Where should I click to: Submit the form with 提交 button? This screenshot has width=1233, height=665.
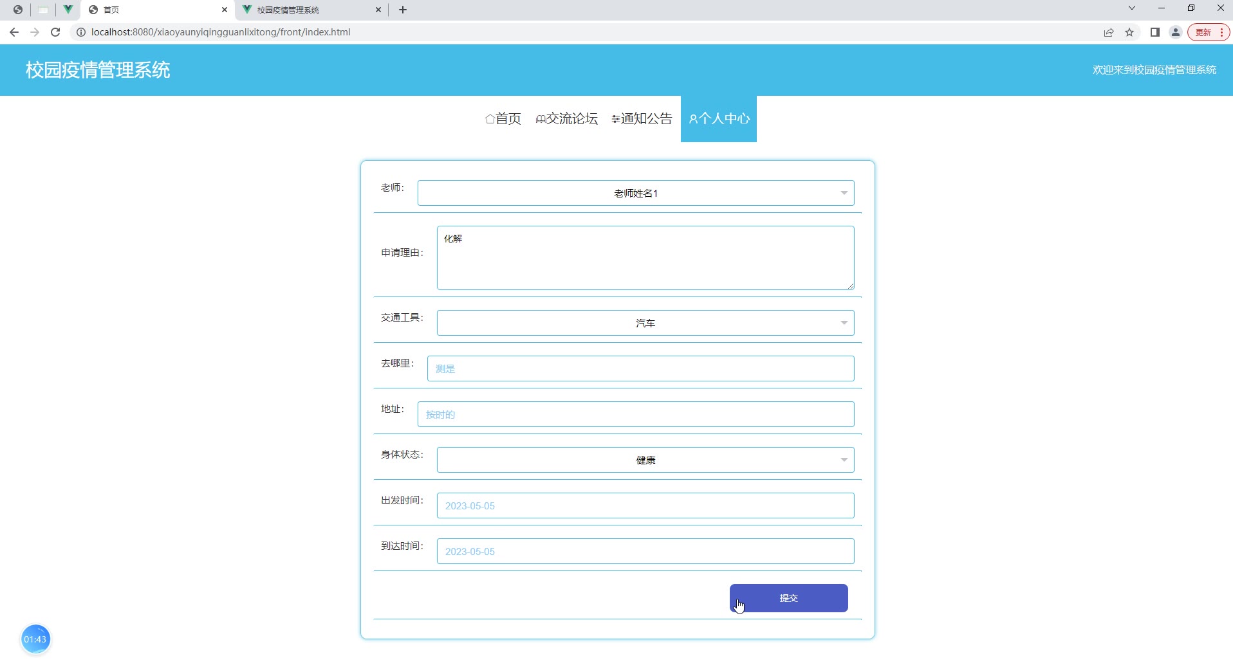(x=789, y=598)
